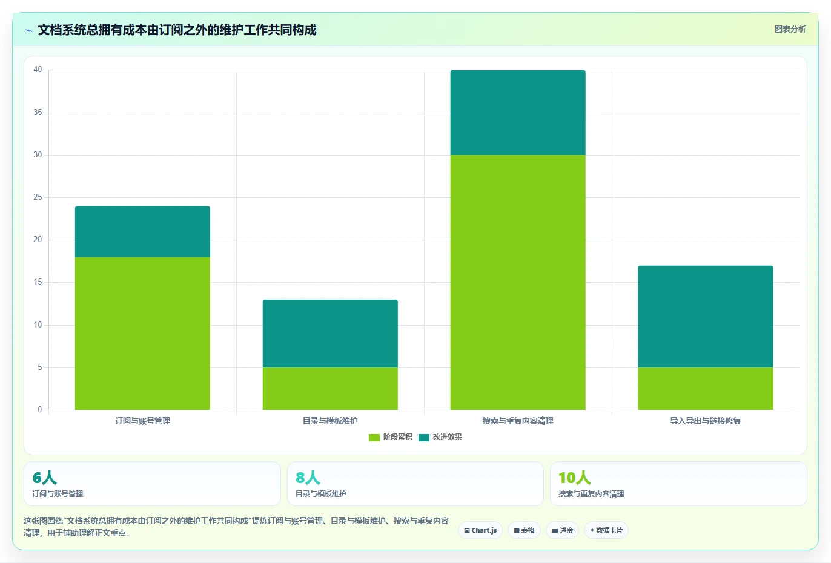This screenshot has width=831, height=563.
Task: Select the teal segment of 导入导出与链接修复 bar
Action: click(x=706, y=317)
